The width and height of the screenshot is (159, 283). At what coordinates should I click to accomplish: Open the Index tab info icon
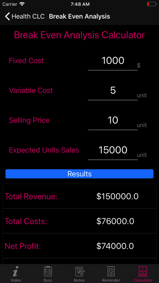pos(16,271)
